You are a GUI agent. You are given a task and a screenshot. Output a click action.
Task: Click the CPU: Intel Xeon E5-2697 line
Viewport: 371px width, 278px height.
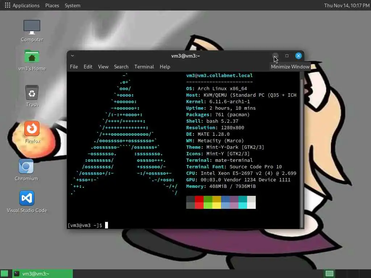pyautogui.click(x=241, y=173)
